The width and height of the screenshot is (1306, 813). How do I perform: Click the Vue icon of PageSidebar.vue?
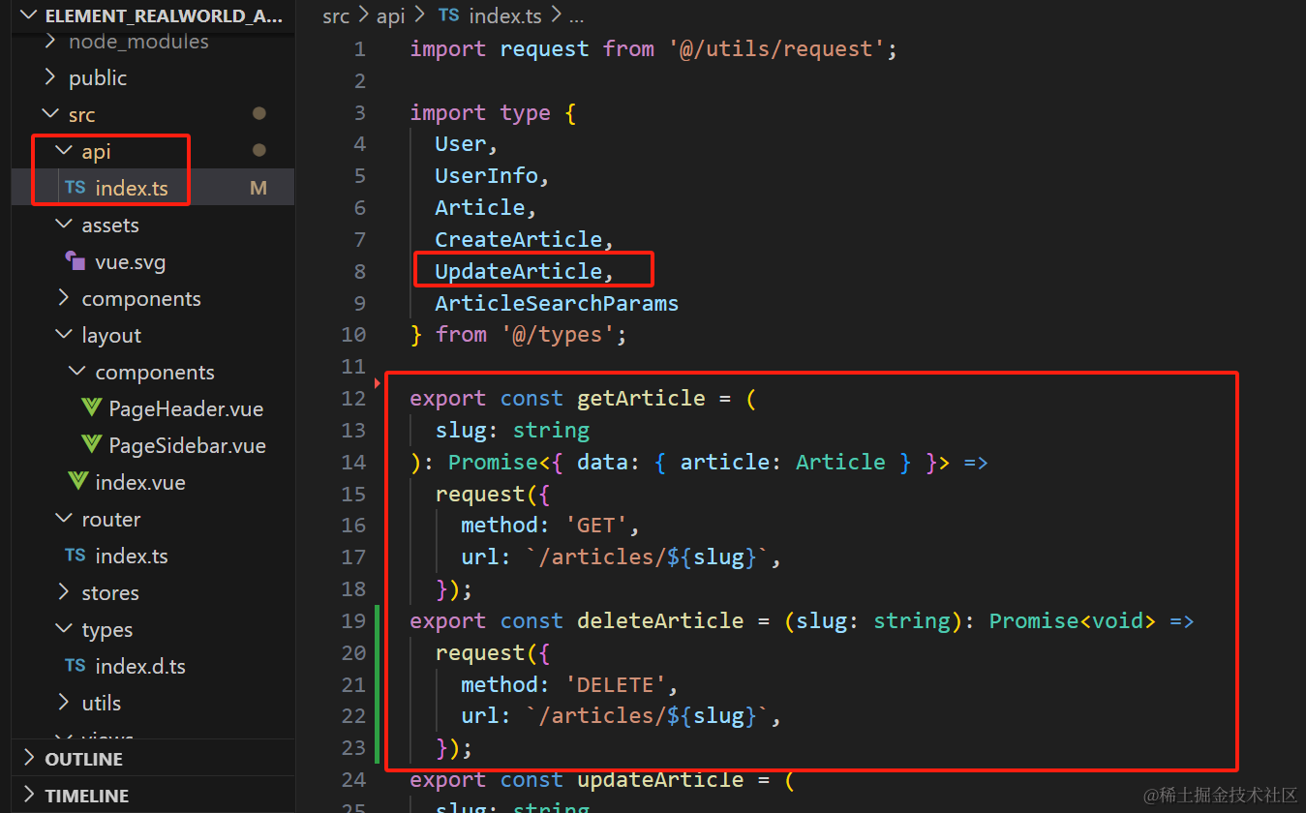pyautogui.click(x=92, y=445)
